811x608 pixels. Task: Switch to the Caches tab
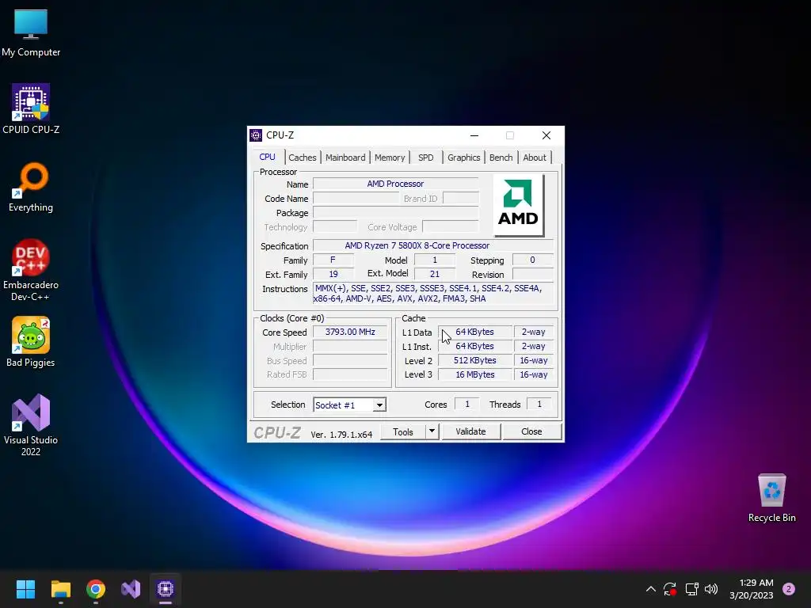pos(302,158)
